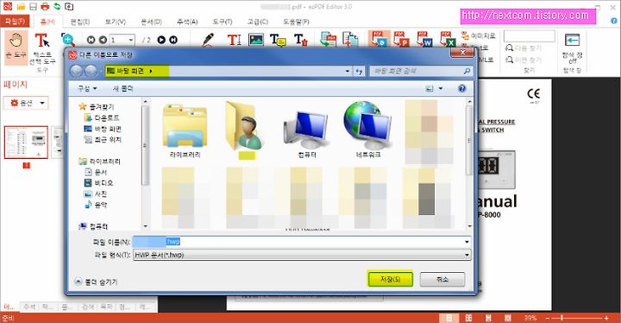Image resolution: width=621 pixels, height=323 pixels.
Task: Go to the previous page arrow
Action: coord(103,40)
